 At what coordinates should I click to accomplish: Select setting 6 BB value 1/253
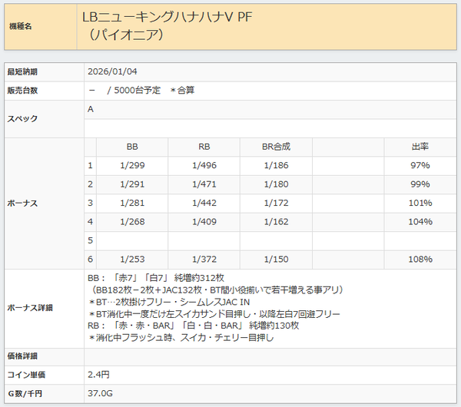click(132, 260)
